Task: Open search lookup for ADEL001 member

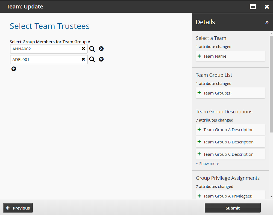Action: (92, 60)
